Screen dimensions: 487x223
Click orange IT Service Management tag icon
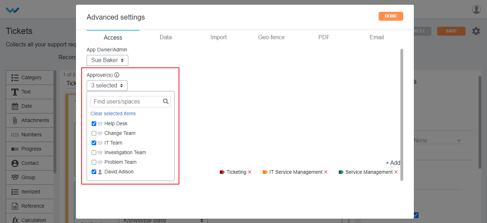click(265, 172)
